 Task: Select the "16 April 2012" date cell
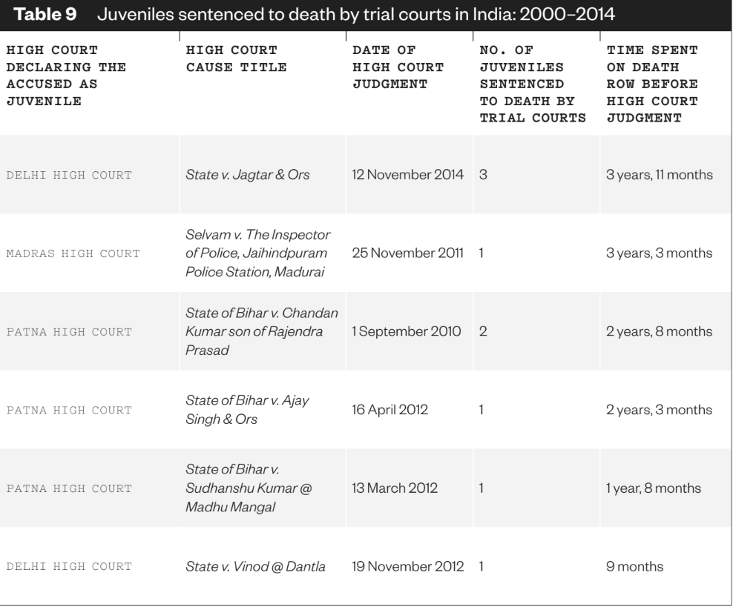pos(384,409)
